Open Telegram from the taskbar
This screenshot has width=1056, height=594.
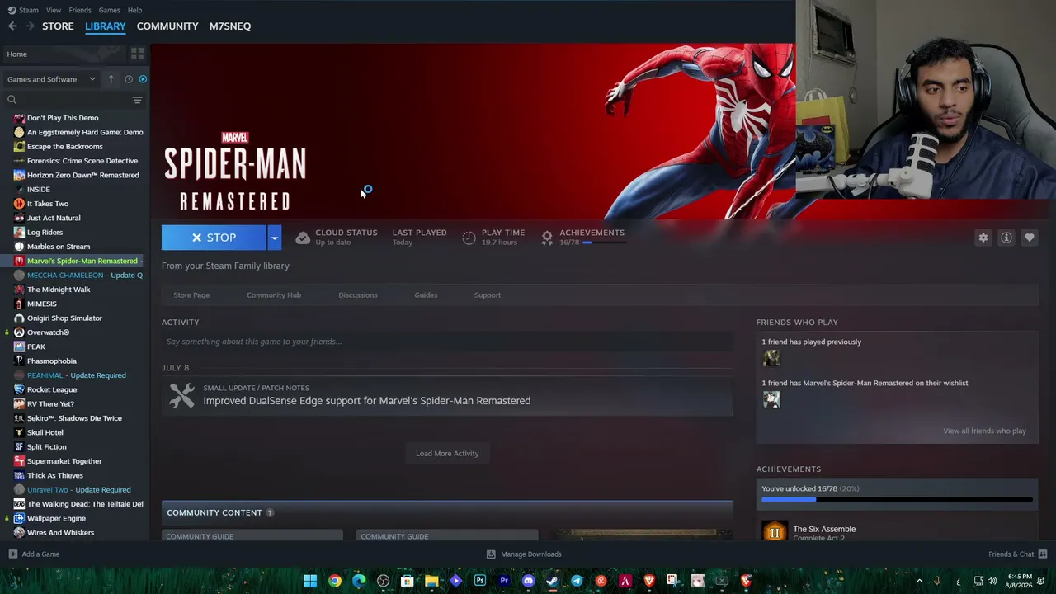tap(577, 581)
